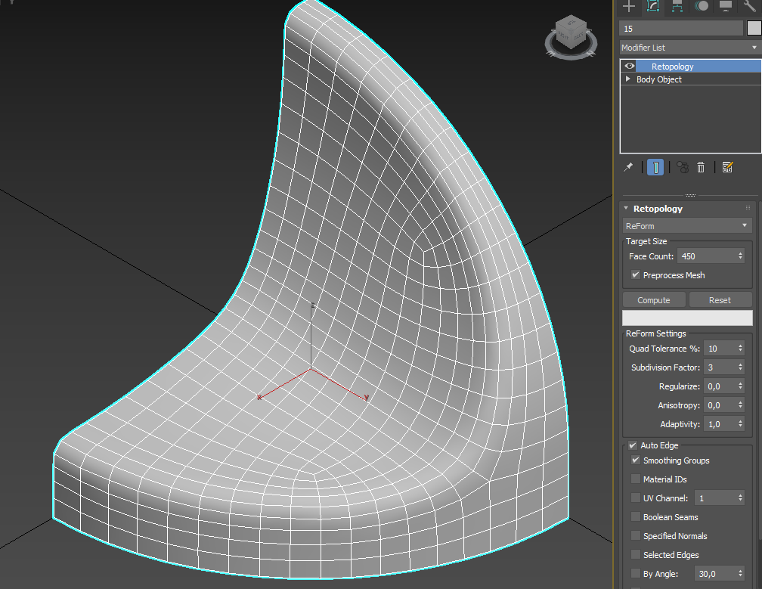
Task: Hide Retopology modifier with the eye icon
Action: tap(630, 67)
